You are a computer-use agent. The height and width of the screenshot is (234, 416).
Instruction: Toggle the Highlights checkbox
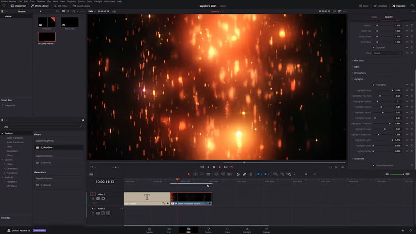(x=373, y=85)
